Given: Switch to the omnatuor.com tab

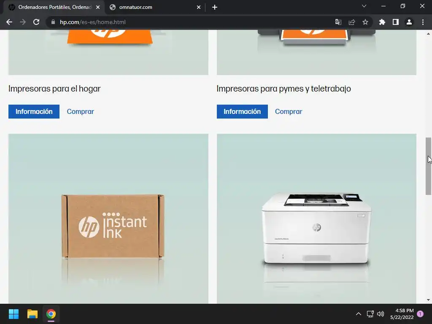Looking at the screenshot, I should [154, 7].
